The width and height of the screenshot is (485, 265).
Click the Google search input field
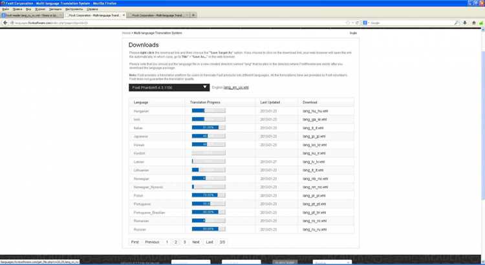[411, 23]
